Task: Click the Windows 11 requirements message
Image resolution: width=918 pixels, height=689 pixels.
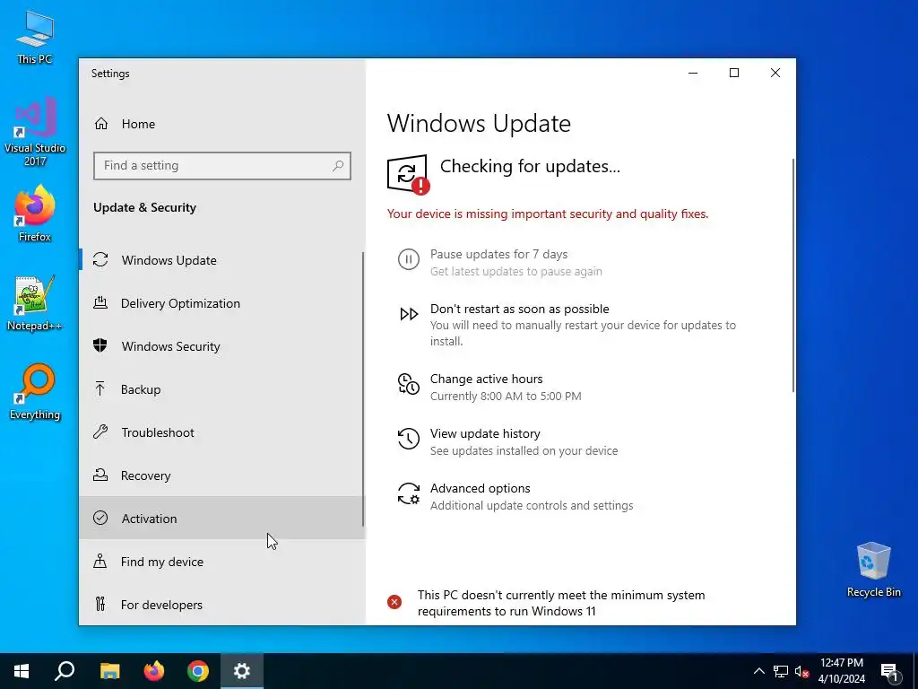Action: (561, 603)
